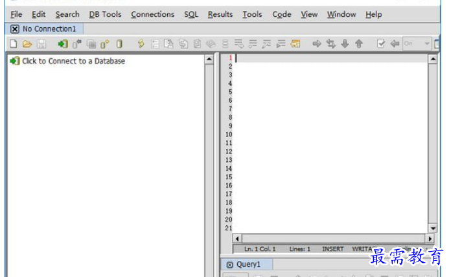
Task: Open the Window menu
Action: pos(341,14)
